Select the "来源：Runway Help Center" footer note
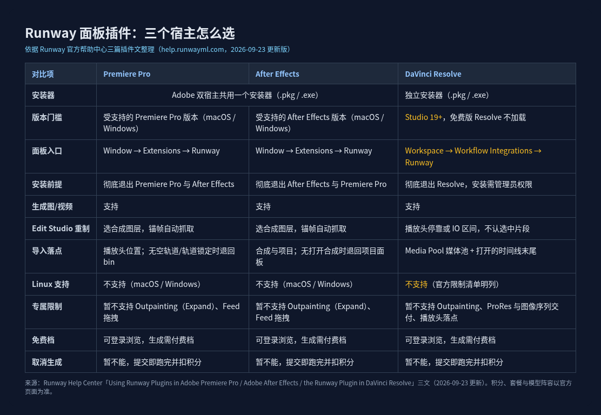601x415 pixels. [x=298, y=387]
